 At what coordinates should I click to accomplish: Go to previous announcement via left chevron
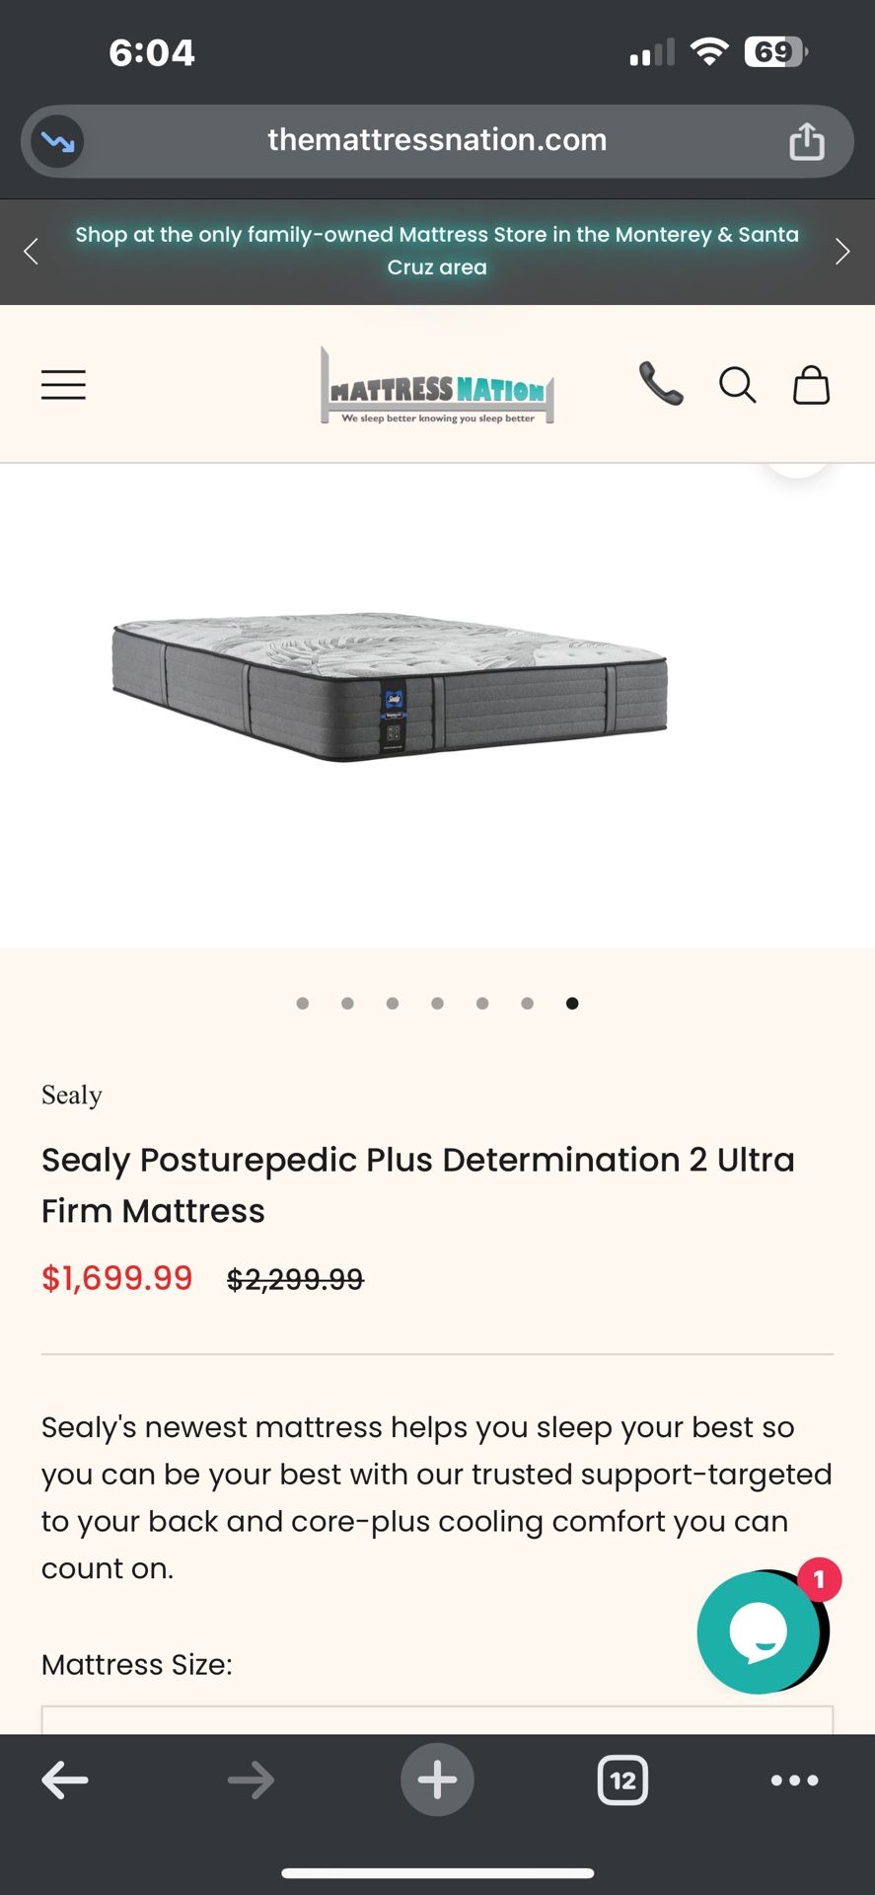click(x=31, y=252)
